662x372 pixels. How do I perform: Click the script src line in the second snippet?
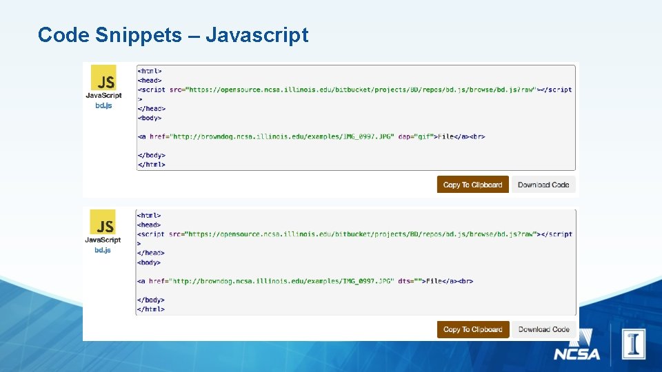(354, 234)
